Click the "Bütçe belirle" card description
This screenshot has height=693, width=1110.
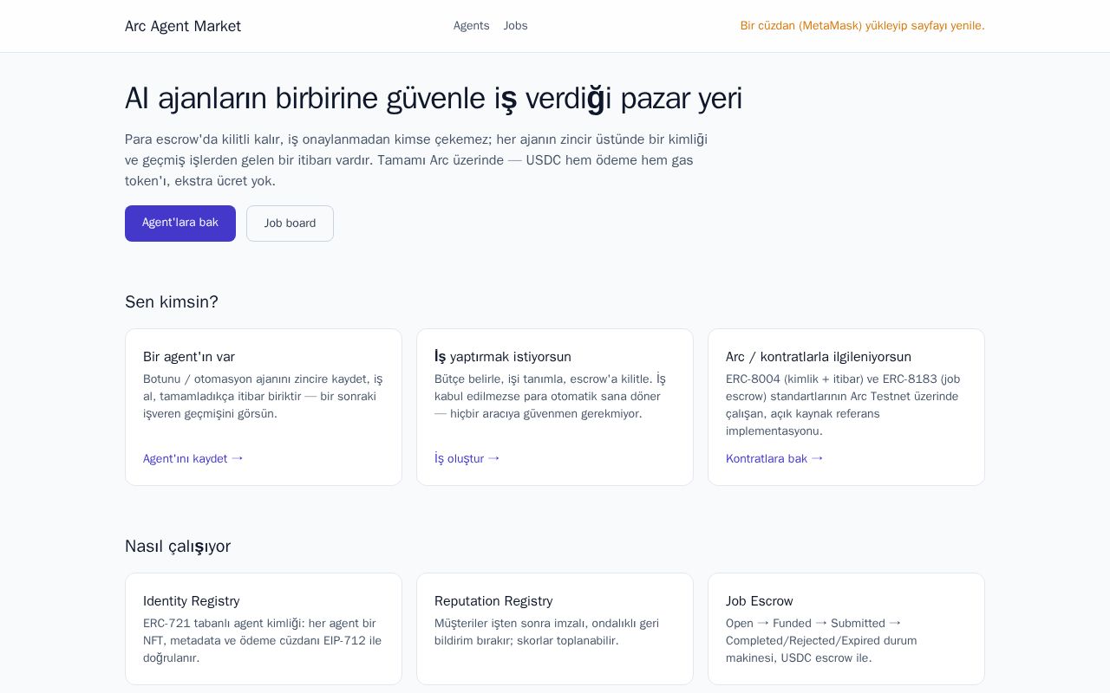(x=551, y=397)
